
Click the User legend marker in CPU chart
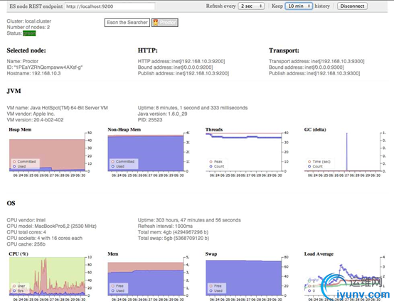tap(14, 286)
